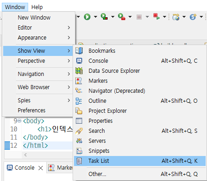207x181 pixels.
Task: Select Navigator (Deprecated) view
Action: point(140,91)
